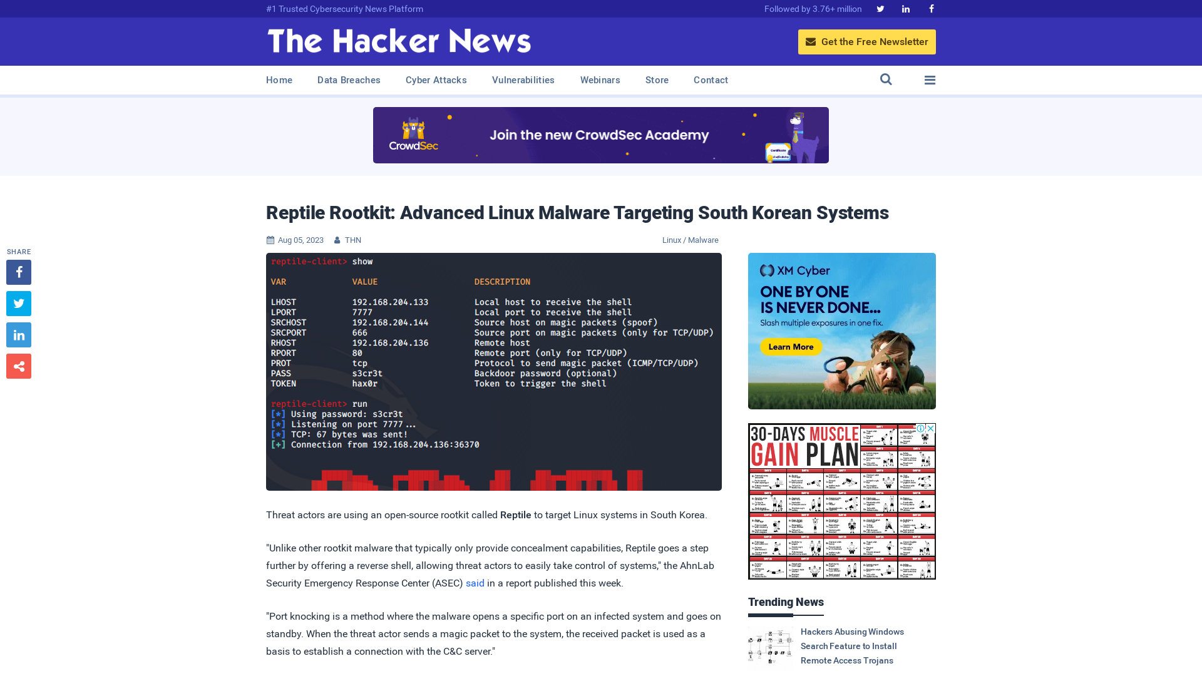Click the LinkedIn share icon
Viewport: 1202px width, 676px height.
pyautogui.click(x=18, y=334)
